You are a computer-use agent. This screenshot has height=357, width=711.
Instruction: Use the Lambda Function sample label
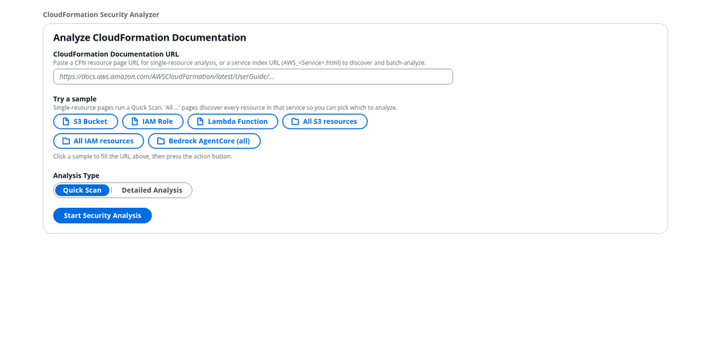[x=238, y=121]
